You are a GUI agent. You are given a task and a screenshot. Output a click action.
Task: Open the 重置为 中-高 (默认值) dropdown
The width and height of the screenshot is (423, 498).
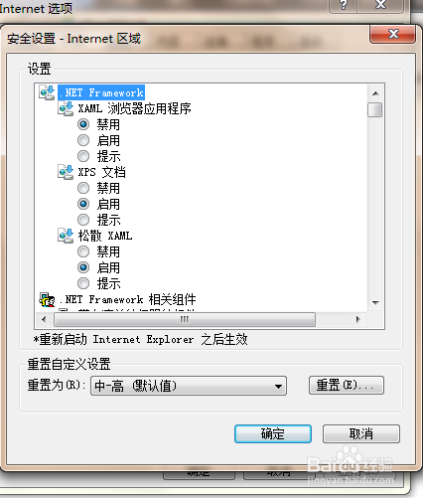[x=189, y=386]
